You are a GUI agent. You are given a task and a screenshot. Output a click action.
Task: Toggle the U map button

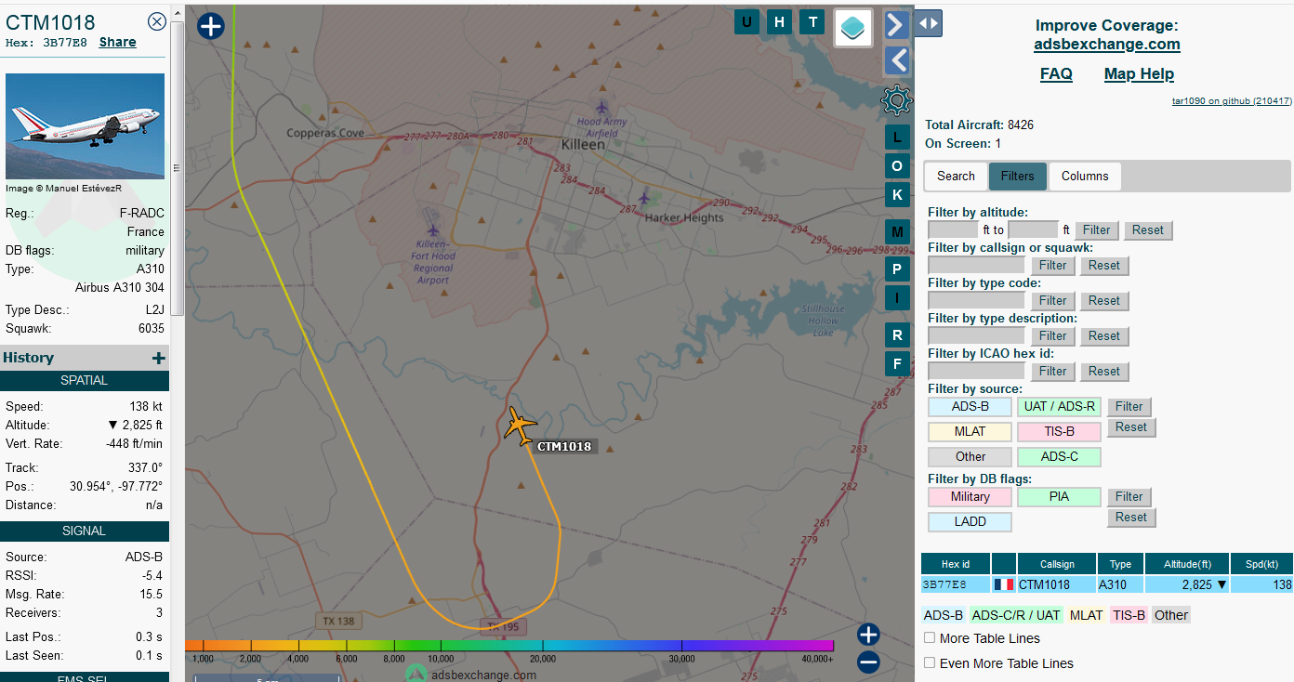pos(747,22)
